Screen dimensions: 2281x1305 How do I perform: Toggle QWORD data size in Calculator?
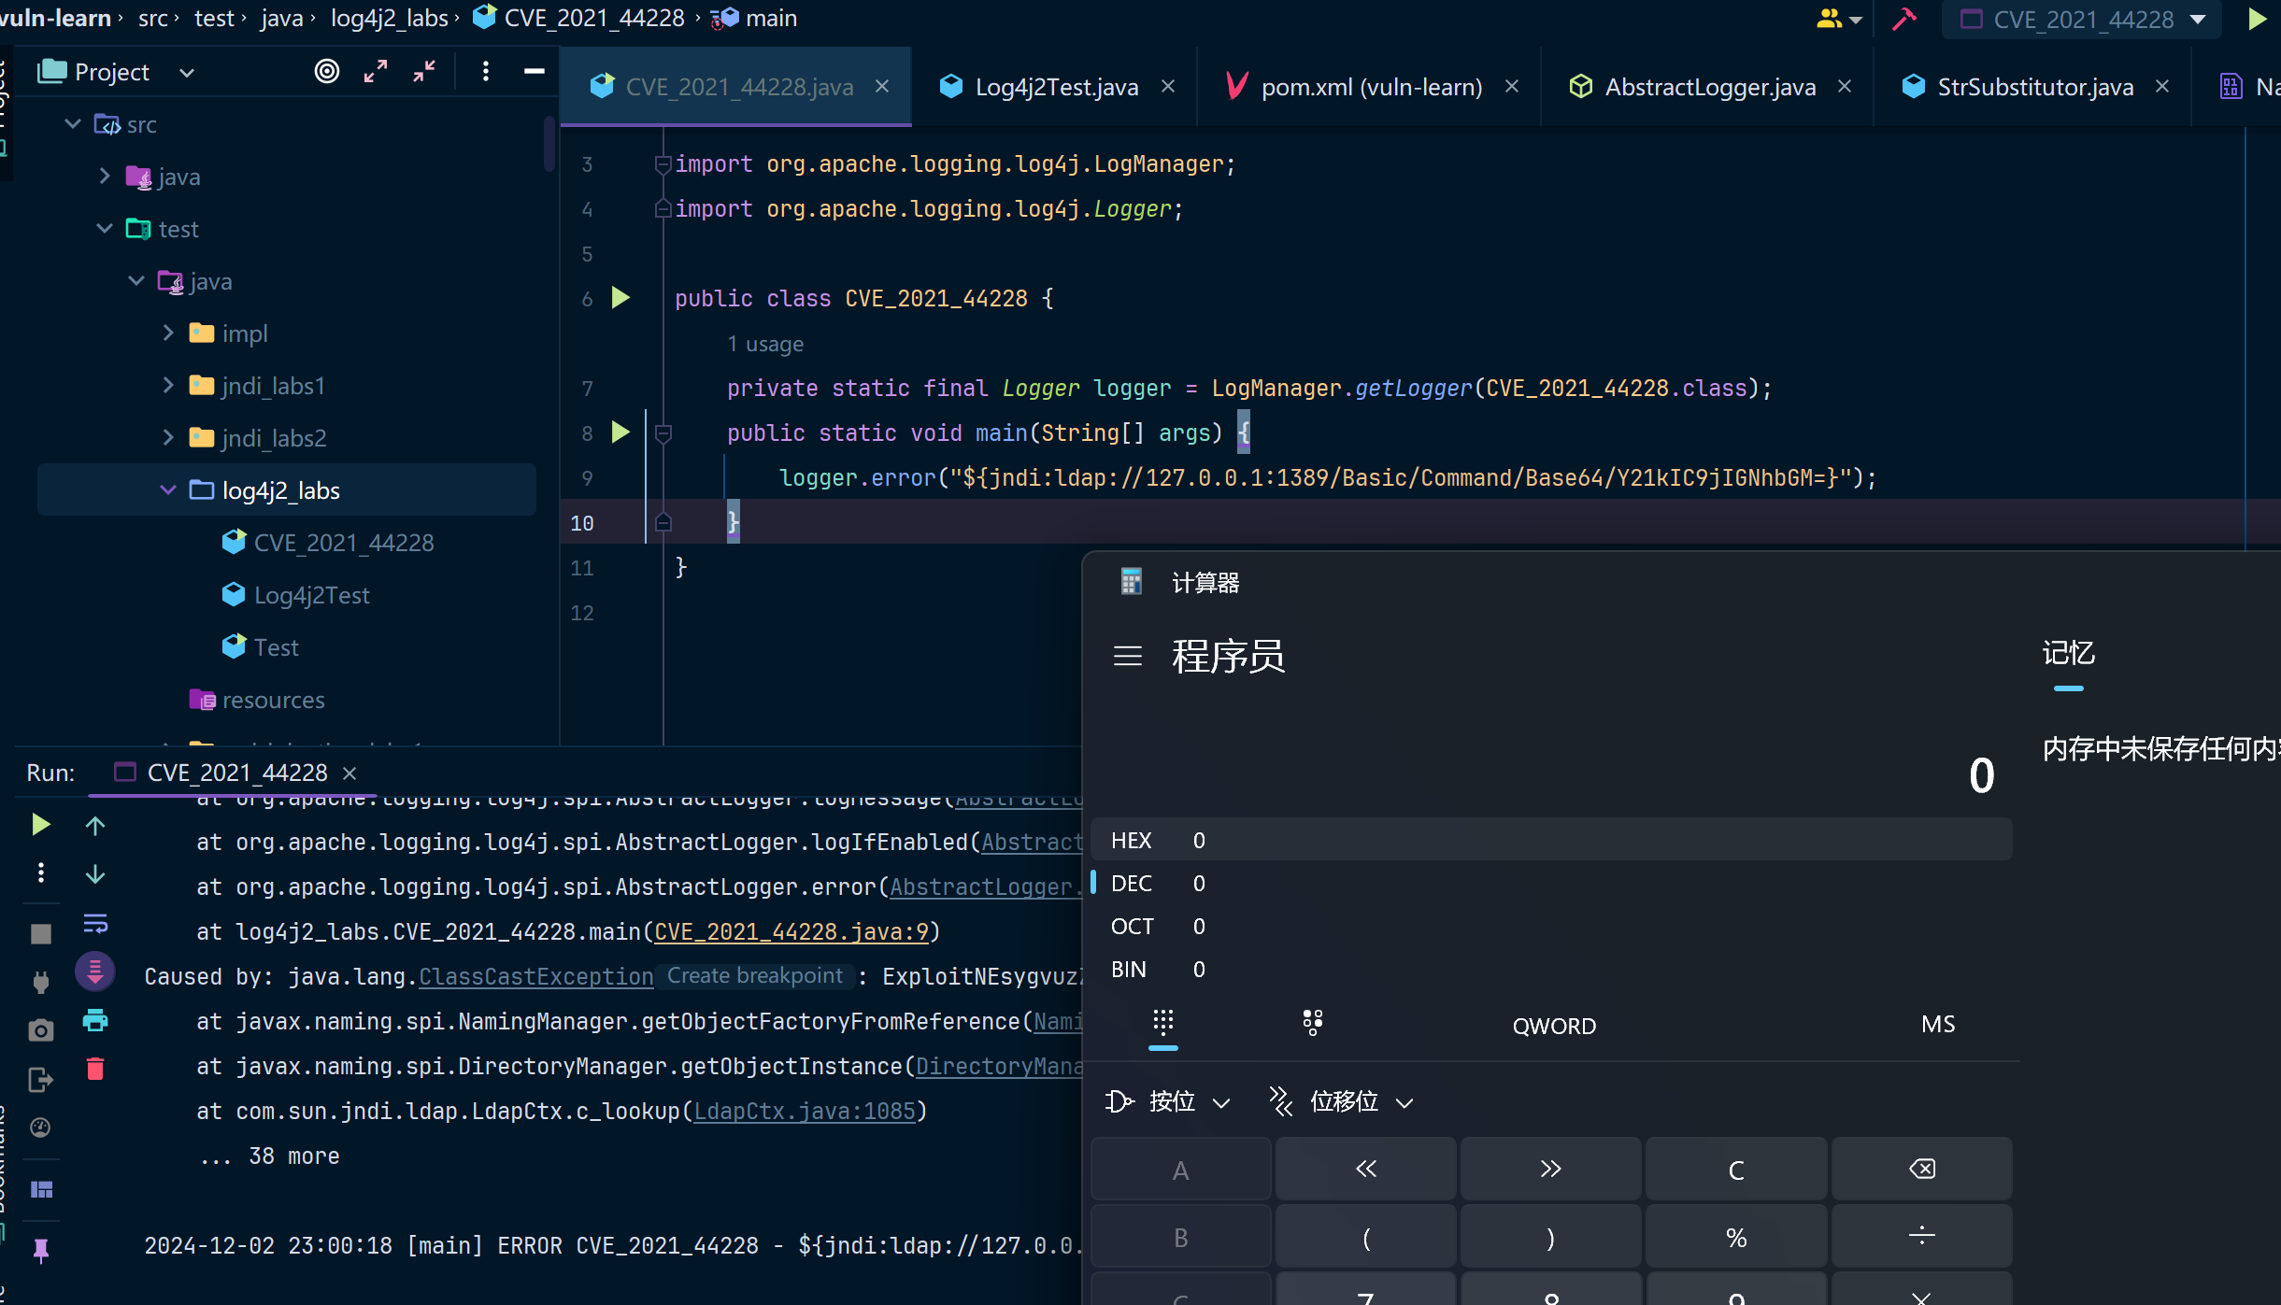click(1554, 1026)
